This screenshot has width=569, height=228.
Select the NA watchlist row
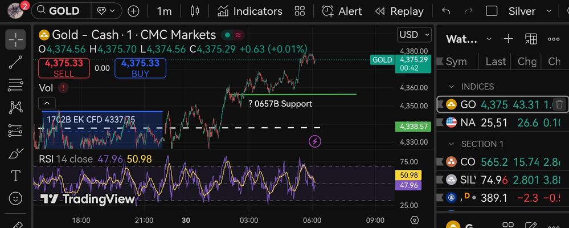click(x=502, y=123)
